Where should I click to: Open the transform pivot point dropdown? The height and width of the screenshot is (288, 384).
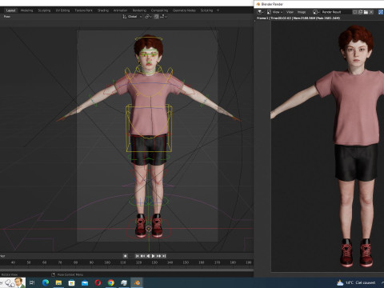click(x=148, y=17)
